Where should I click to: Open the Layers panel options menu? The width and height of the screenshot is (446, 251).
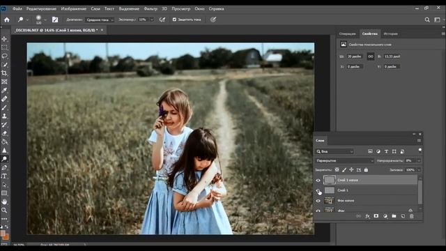click(419, 141)
